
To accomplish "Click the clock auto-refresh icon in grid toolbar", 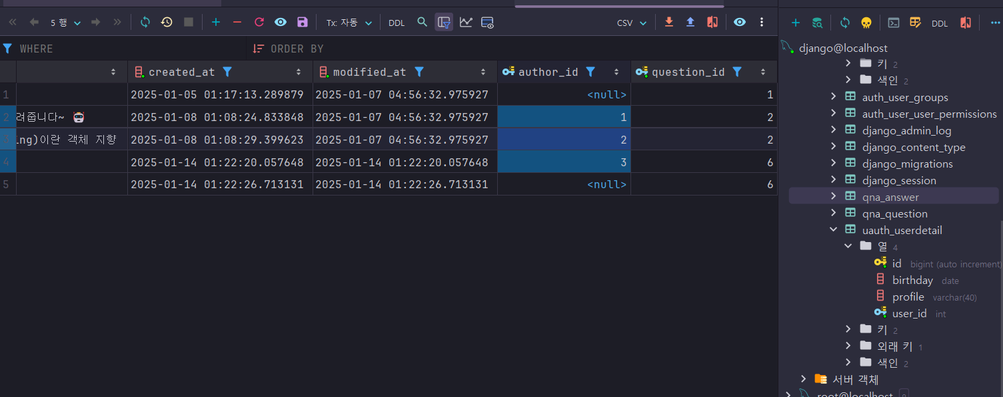I will click(x=167, y=23).
